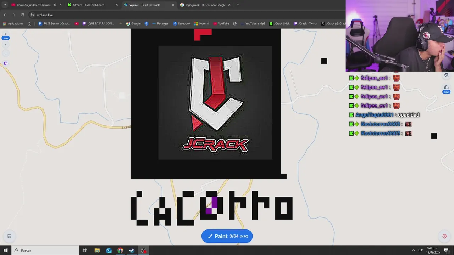Mute the Rauw Alejandro tab audio icon

coord(55,5)
